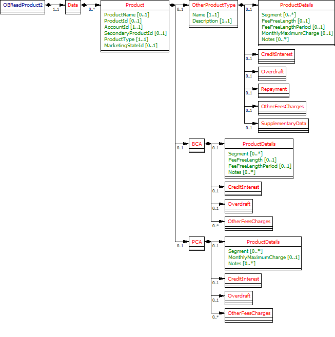335x337 pixels.
Task: Open the SupplementaryData box
Action: (x=283, y=124)
